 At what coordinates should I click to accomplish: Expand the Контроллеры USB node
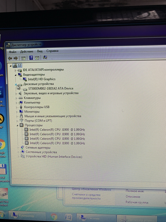[16, 107]
